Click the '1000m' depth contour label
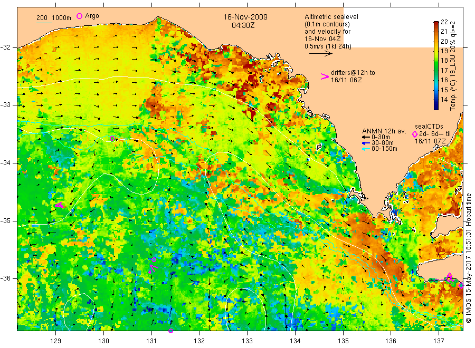 pos(62,18)
